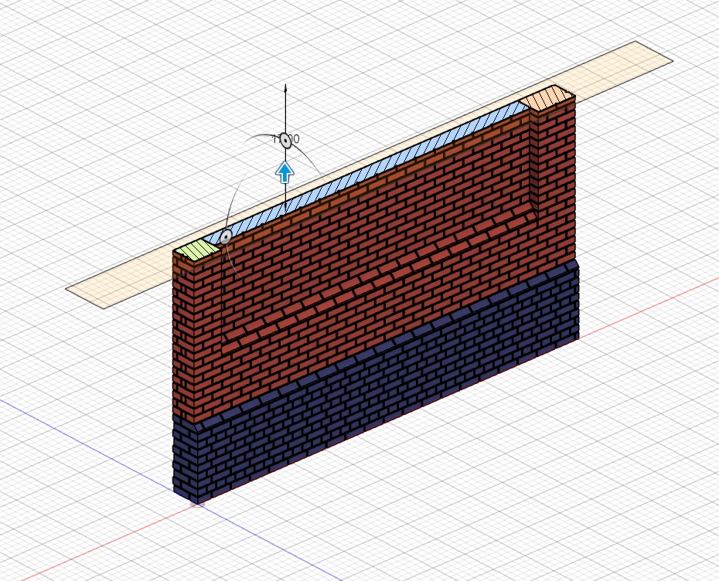Select the orange hatched profile on right pillar
This screenshot has height=581, width=719.
pyautogui.click(x=547, y=97)
